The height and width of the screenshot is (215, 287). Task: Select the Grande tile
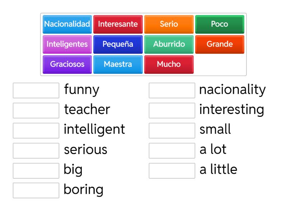220,44
